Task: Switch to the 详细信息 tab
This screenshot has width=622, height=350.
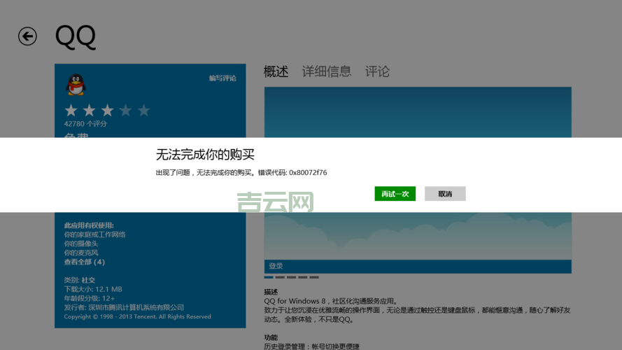Action: coord(327,72)
